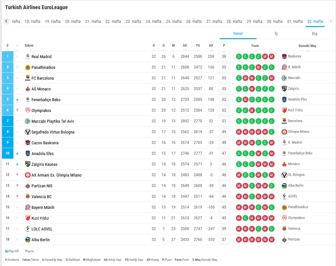Click Alba Berlin's -333 average value
Screen dimensions: 336x266
pos(211,240)
